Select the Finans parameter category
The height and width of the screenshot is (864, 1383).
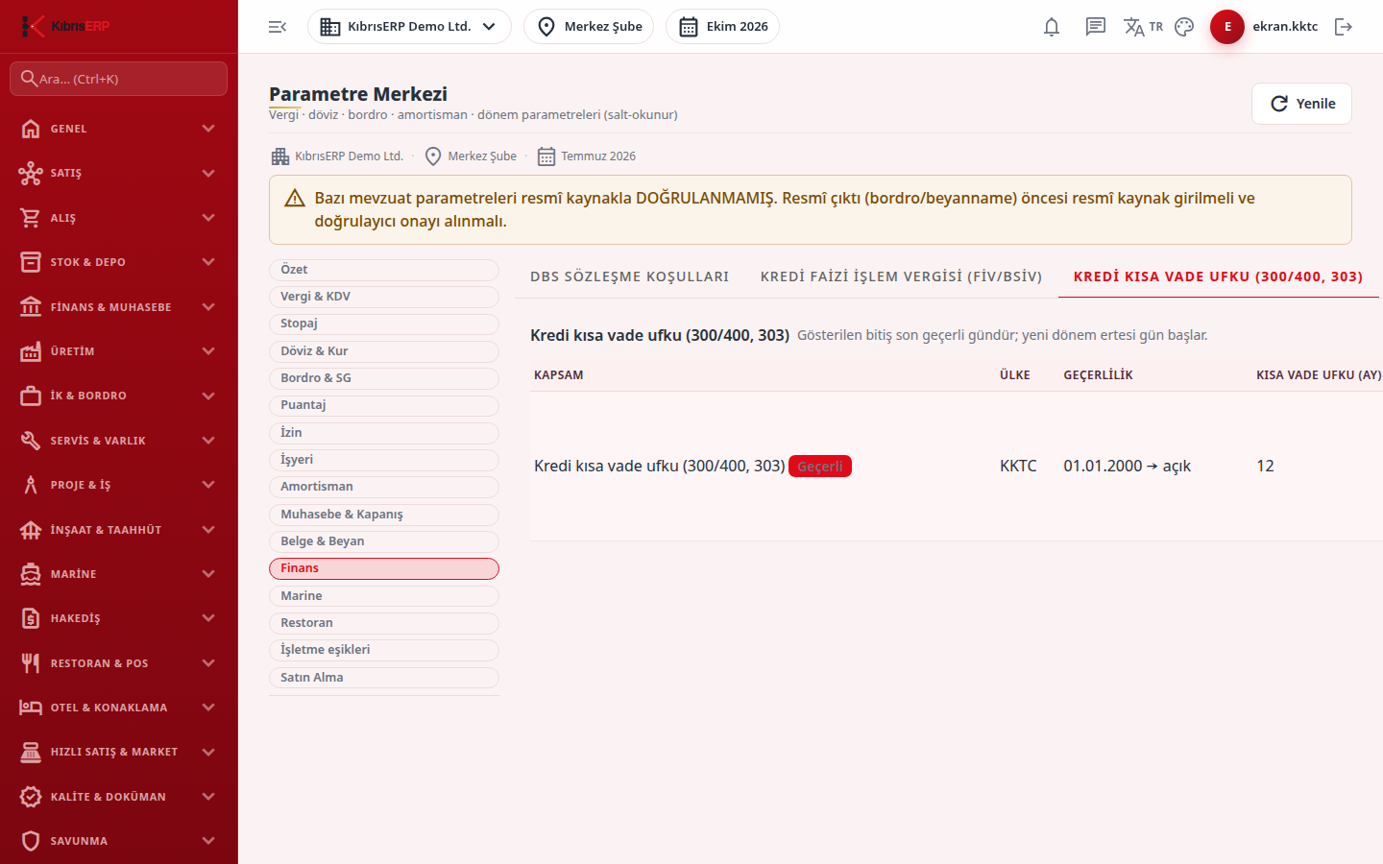[384, 568]
